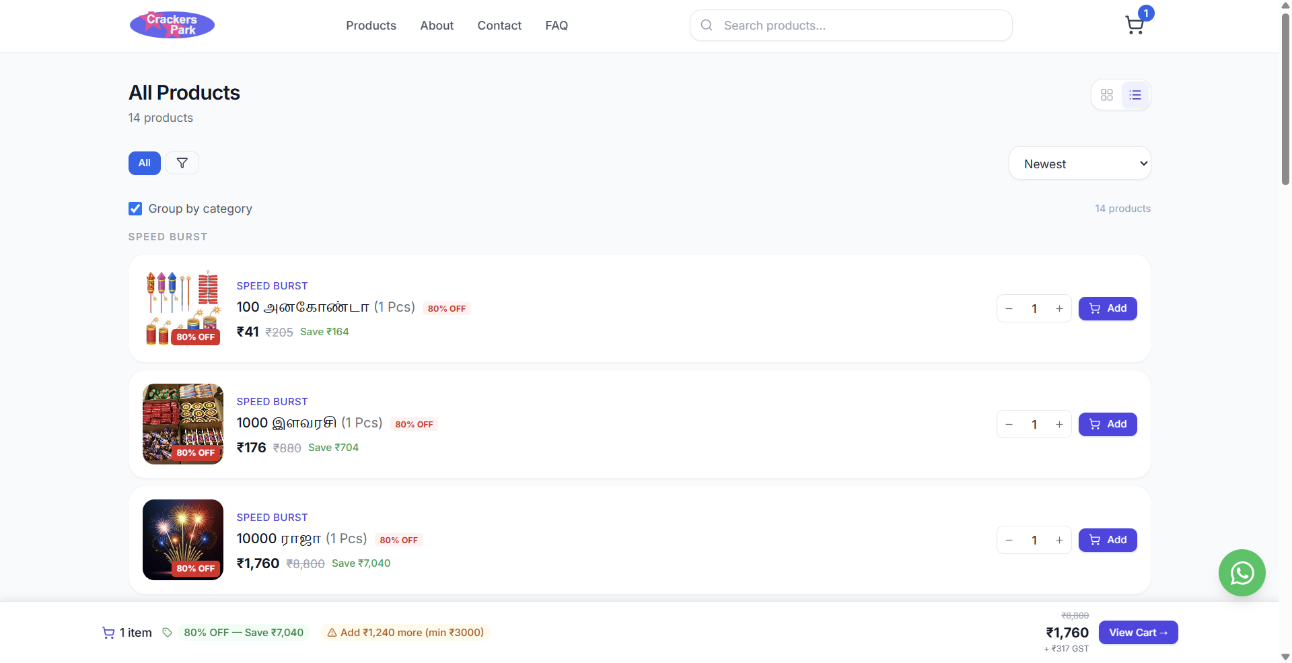Increase quantity for 1000 இளவரசி

click(1059, 425)
